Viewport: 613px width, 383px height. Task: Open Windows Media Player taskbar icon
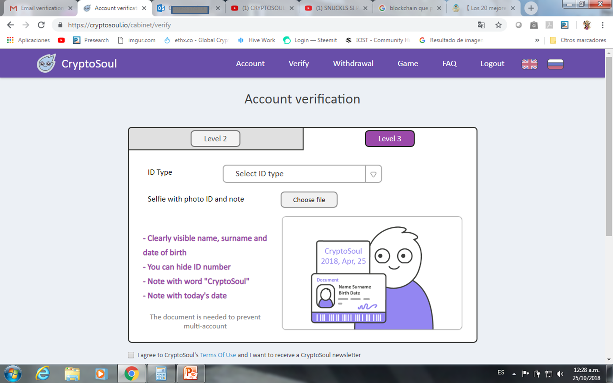tap(101, 374)
